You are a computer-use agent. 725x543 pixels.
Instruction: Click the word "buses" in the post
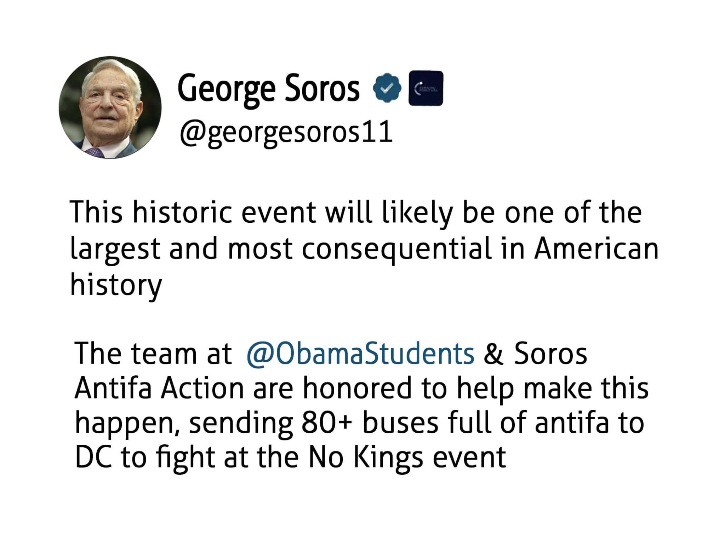(400, 423)
